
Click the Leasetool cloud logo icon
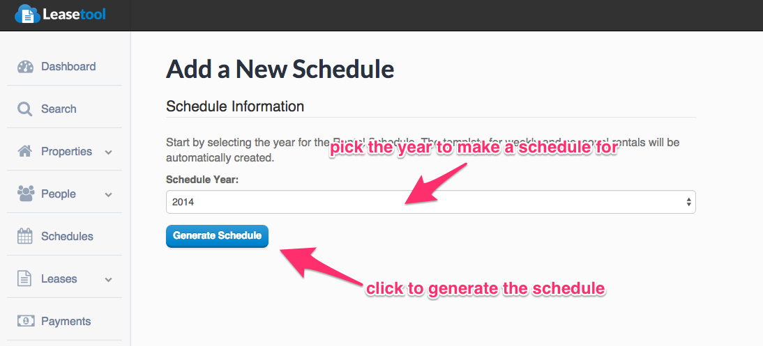[27, 15]
